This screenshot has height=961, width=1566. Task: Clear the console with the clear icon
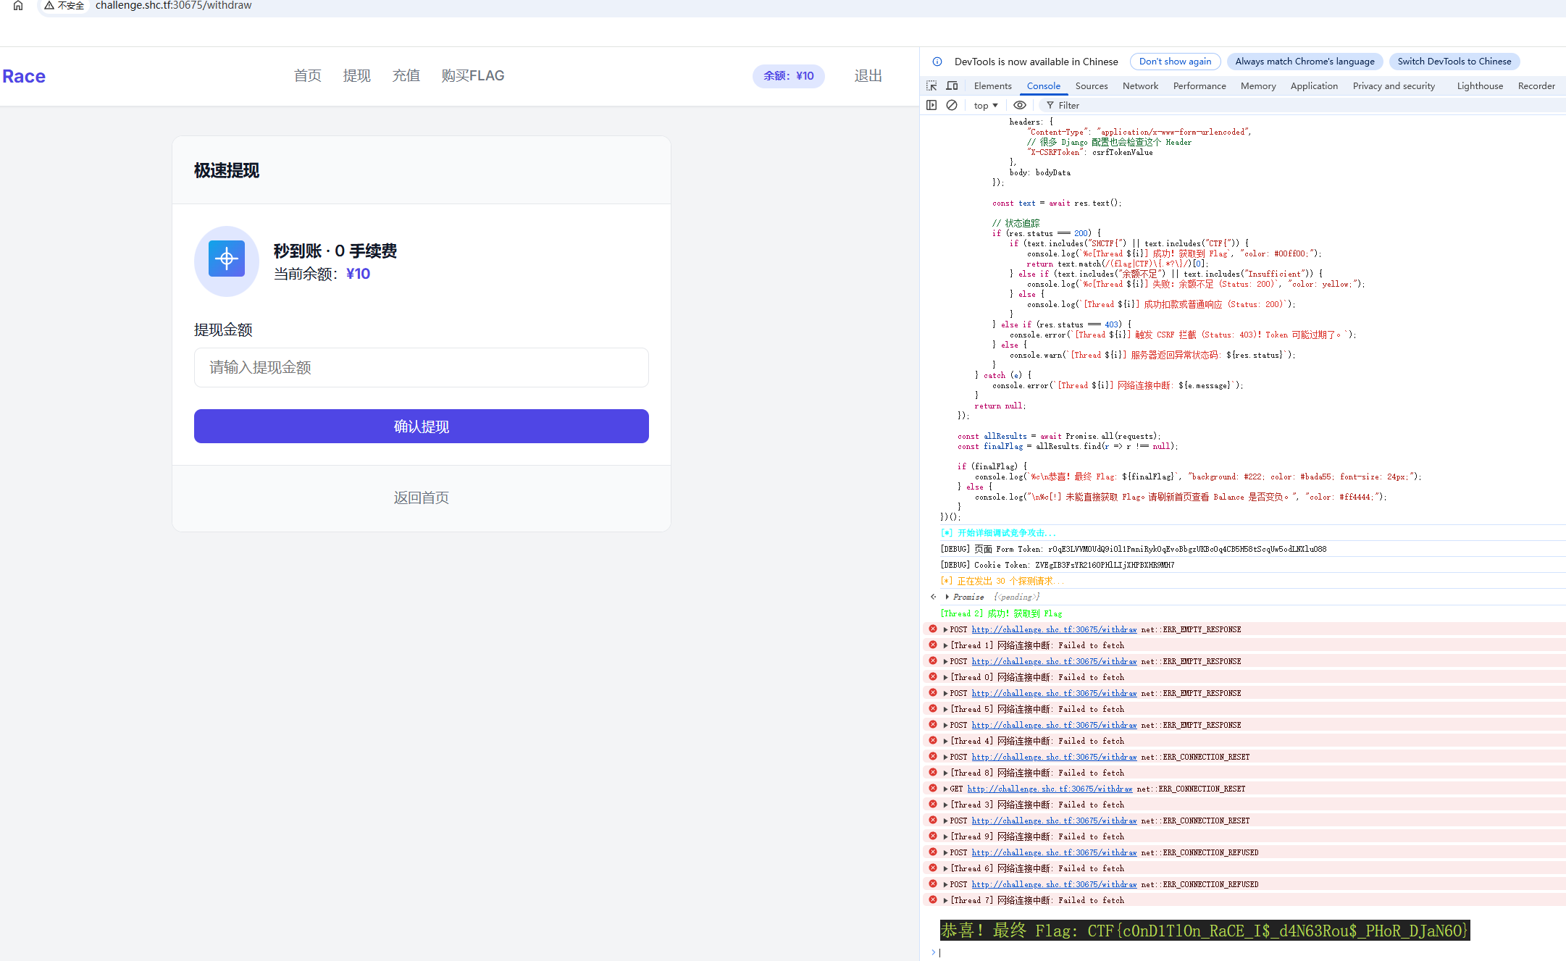click(x=952, y=105)
